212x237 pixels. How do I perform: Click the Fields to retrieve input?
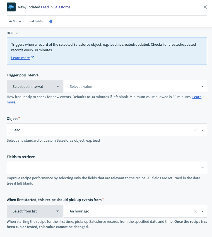(x=103, y=168)
